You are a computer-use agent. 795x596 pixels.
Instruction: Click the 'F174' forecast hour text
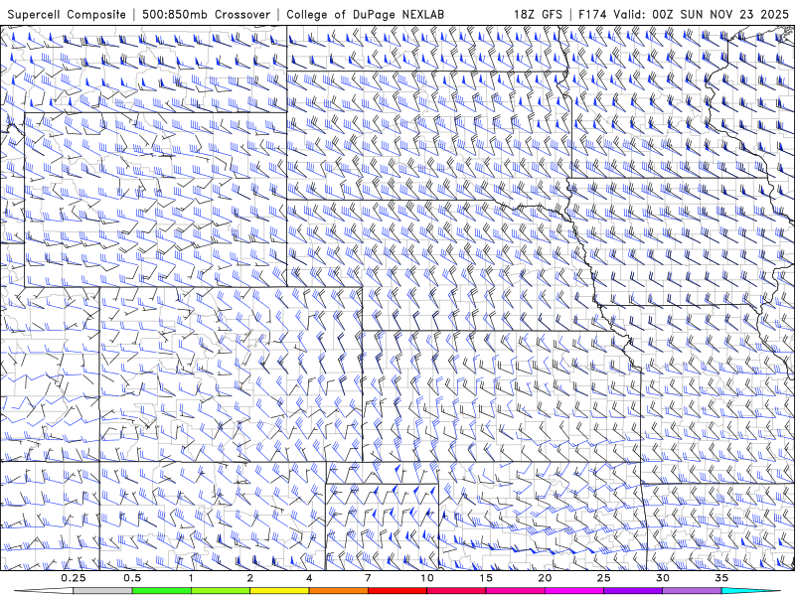click(593, 14)
